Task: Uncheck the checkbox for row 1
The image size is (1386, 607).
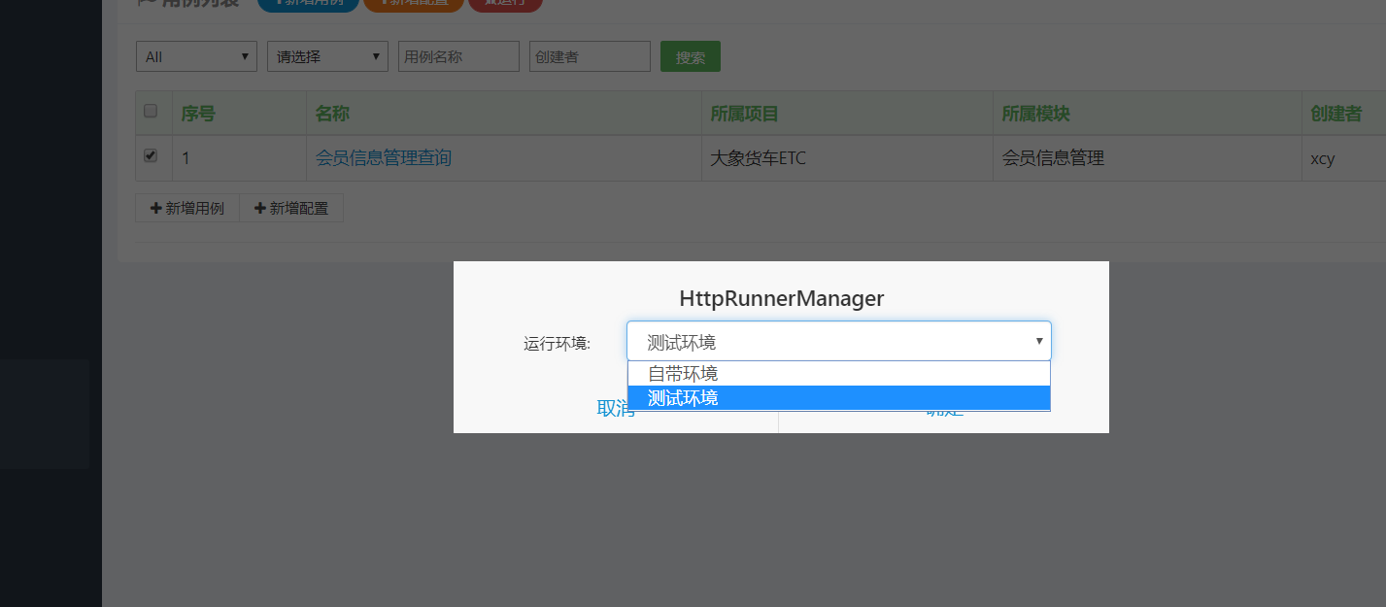Action: click(151, 155)
